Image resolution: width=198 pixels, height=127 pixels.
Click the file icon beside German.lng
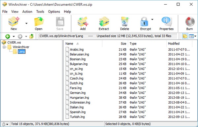point(67,93)
